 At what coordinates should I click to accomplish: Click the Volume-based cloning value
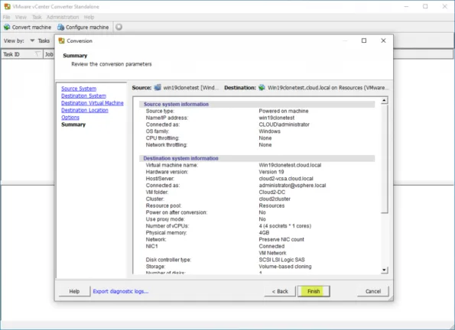tap(285, 267)
